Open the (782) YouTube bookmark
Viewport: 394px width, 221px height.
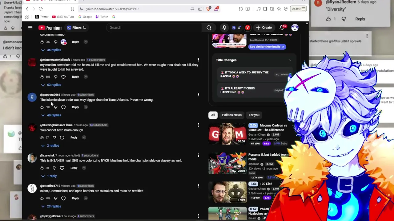click(x=63, y=17)
